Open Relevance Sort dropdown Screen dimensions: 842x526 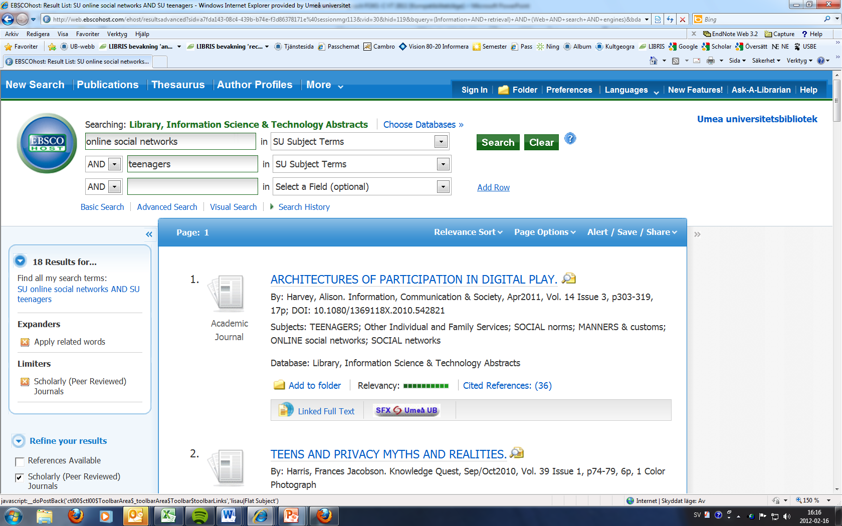click(x=468, y=232)
